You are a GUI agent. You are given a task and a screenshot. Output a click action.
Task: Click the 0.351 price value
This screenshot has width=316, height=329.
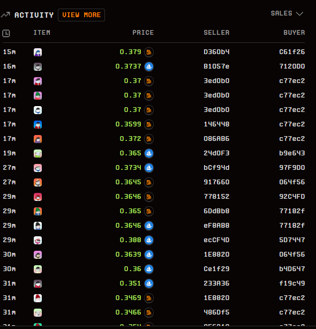point(130,283)
